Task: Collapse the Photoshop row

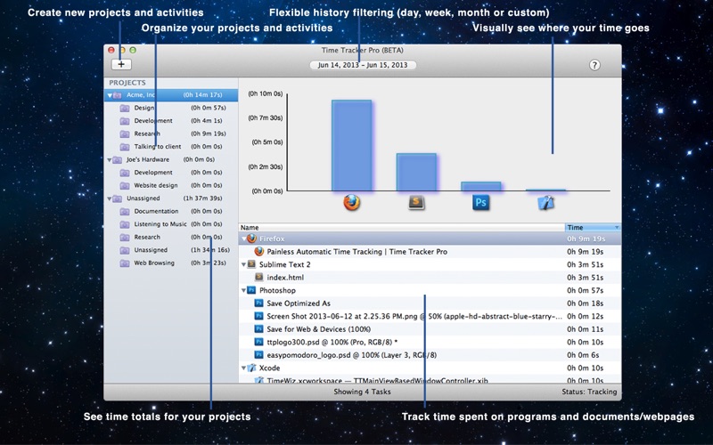Action: click(x=243, y=291)
